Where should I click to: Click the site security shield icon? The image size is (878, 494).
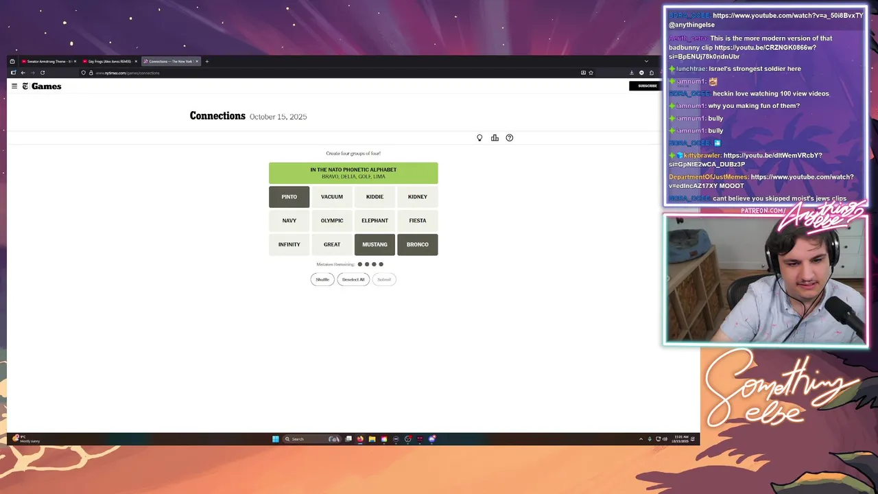coord(83,73)
